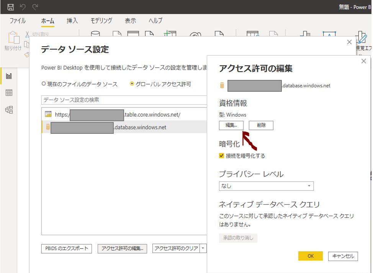This screenshot has width=373, height=273.
Task: Click the Paste clipboard icon
Action: 13,39
